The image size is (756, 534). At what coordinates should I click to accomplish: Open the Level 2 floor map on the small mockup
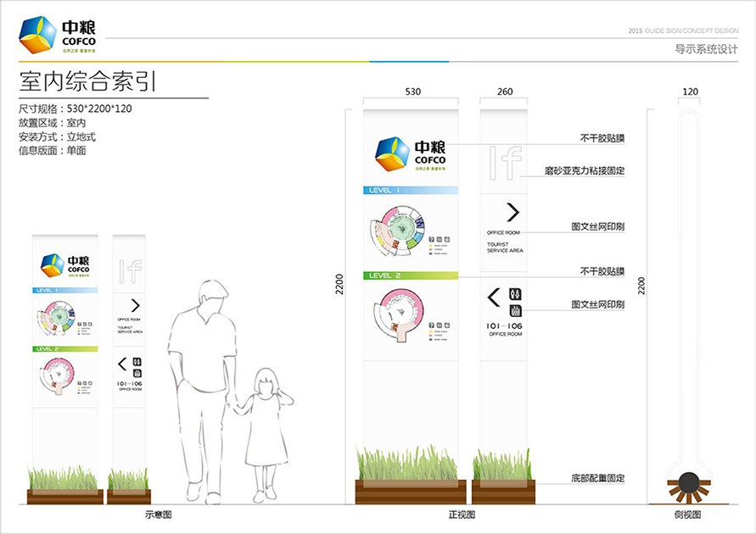coord(58,376)
